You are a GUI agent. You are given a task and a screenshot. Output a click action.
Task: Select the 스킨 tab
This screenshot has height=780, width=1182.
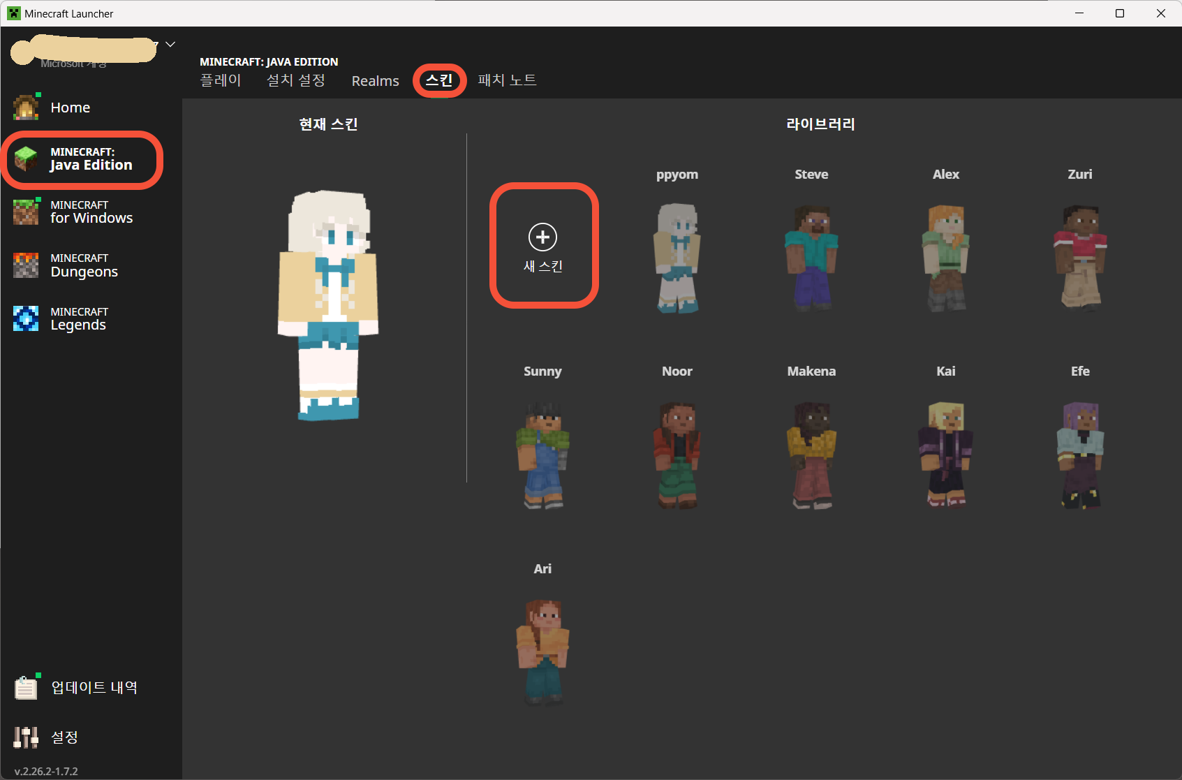(x=439, y=80)
